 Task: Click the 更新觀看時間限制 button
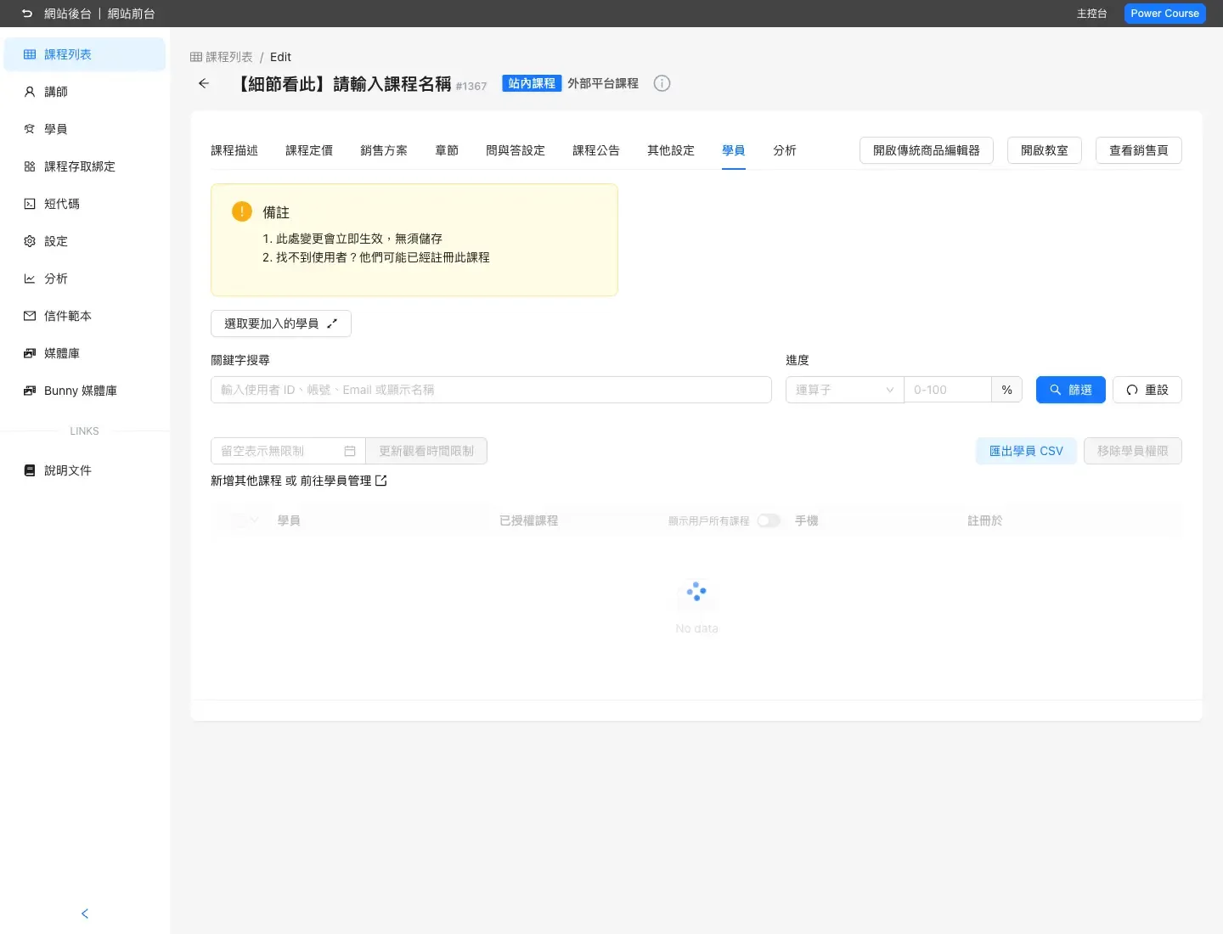(x=426, y=451)
